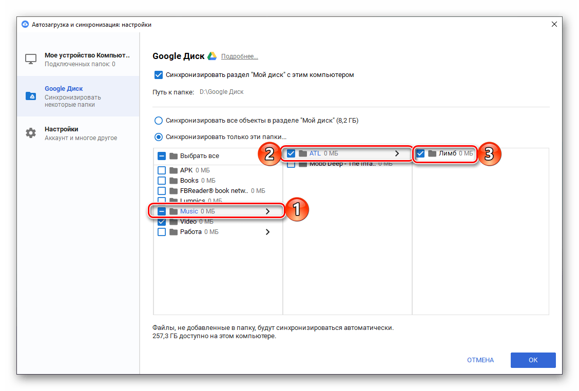
Task: Click the monitor icon for My Device
Action: point(31,60)
